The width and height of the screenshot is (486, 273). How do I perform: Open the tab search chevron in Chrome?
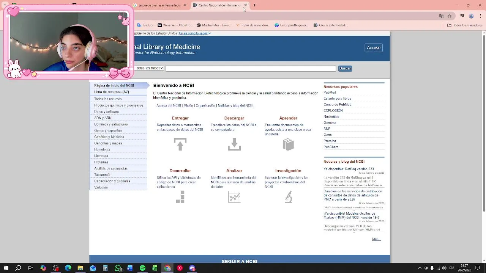[x=5, y=5]
